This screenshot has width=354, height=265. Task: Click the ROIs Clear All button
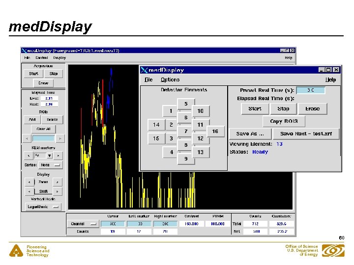pyautogui.click(x=43, y=129)
